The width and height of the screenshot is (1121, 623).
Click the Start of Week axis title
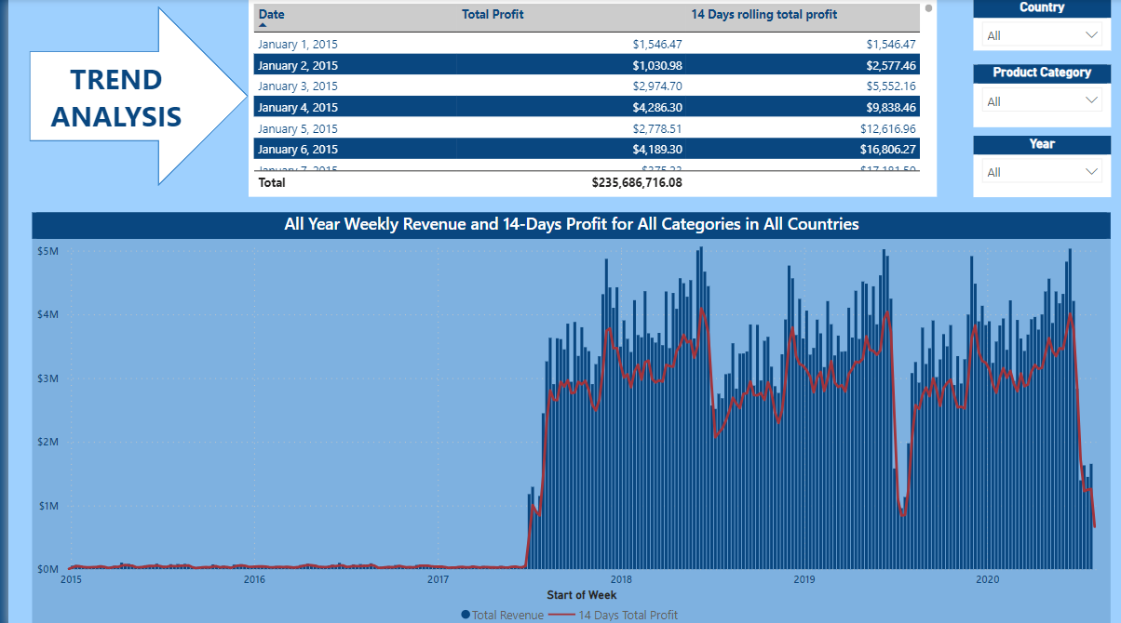tap(582, 595)
